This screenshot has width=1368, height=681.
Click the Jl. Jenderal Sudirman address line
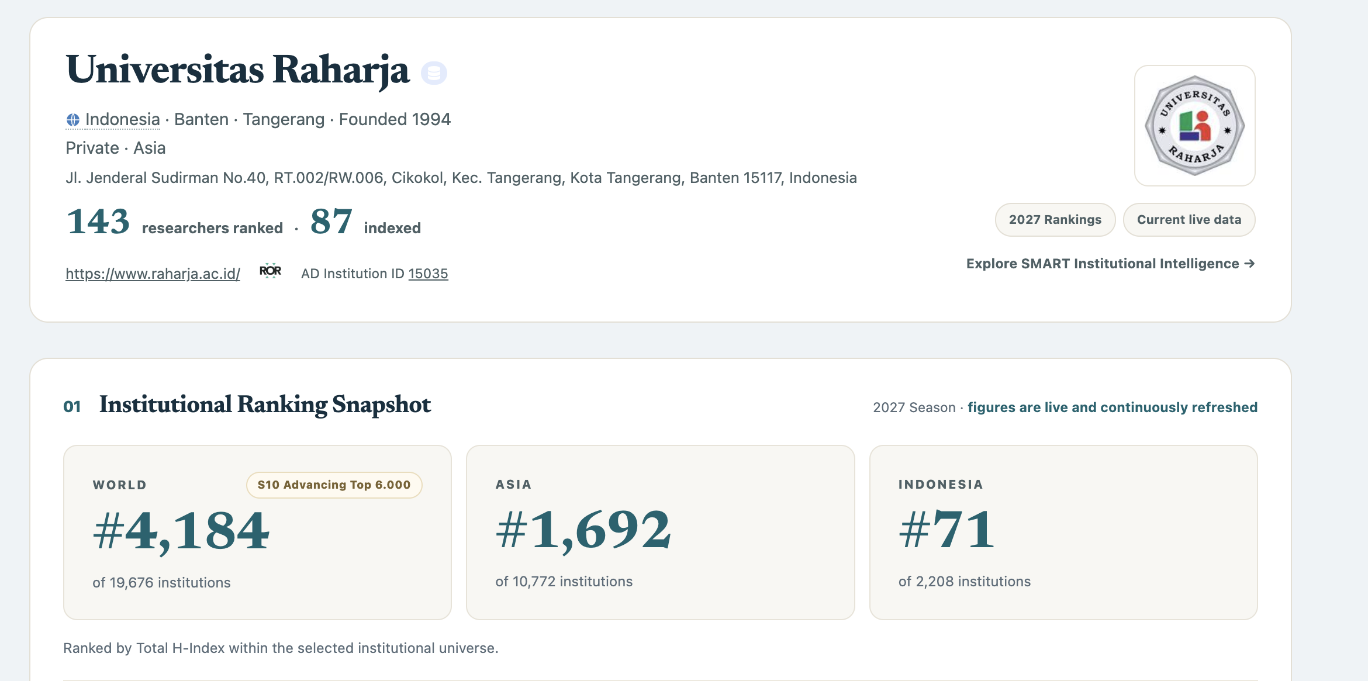coord(461,178)
